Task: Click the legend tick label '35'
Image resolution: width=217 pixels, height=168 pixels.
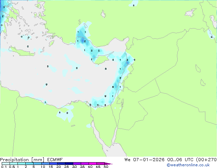Action: point(82,167)
